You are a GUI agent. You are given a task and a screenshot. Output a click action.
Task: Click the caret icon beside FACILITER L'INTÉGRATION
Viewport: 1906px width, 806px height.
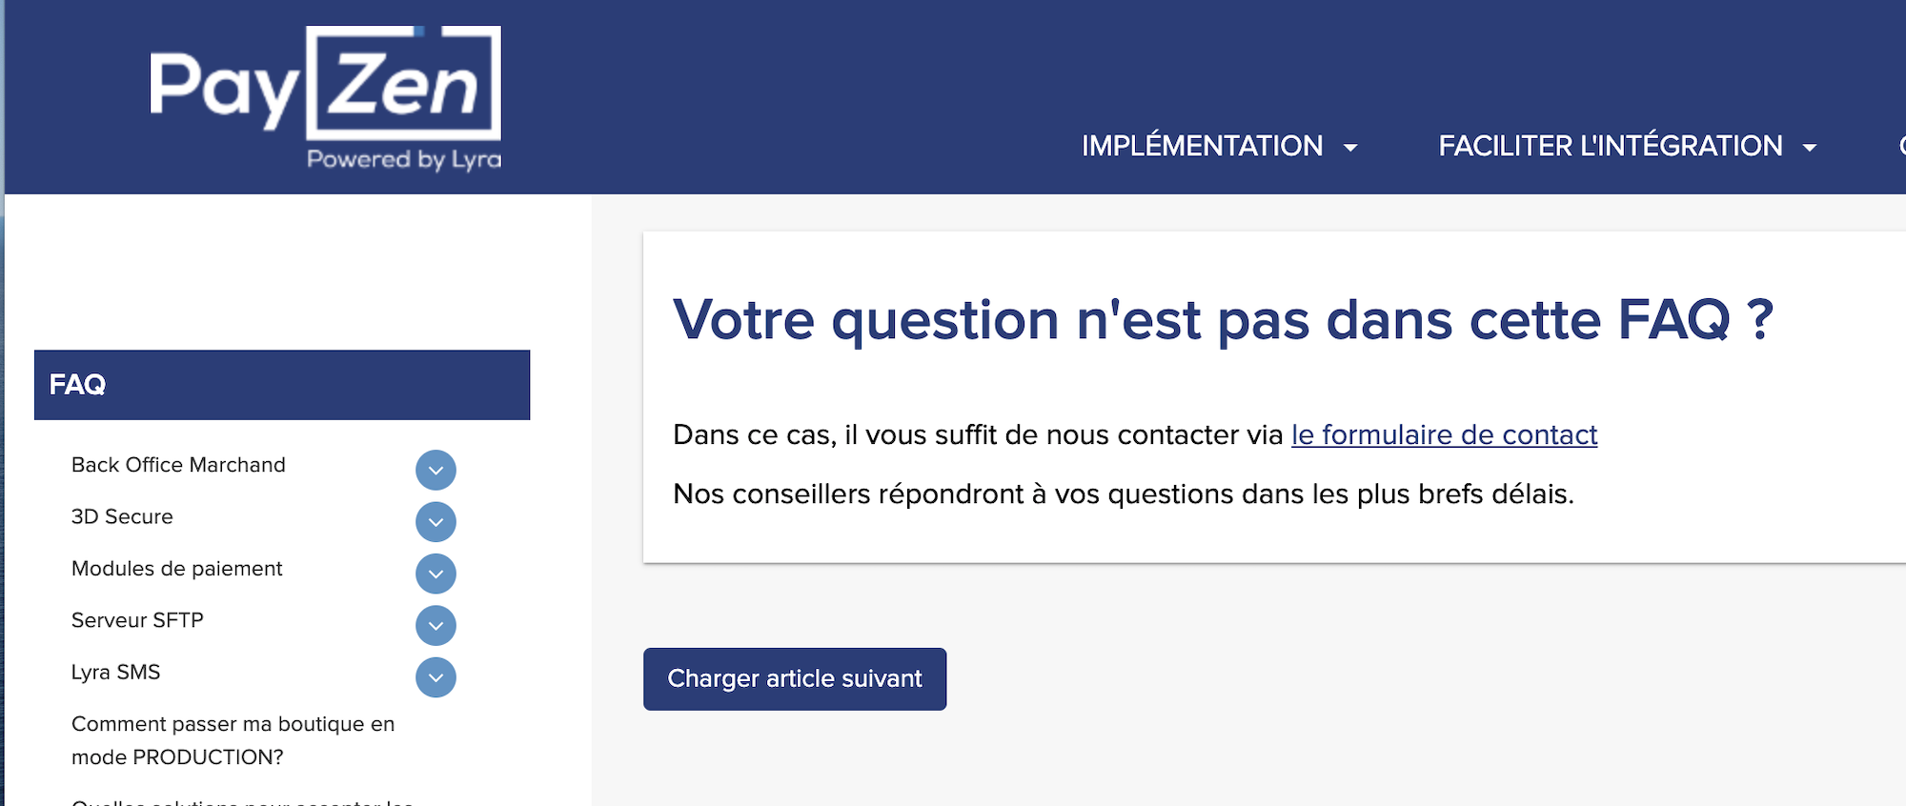[x=1812, y=147]
